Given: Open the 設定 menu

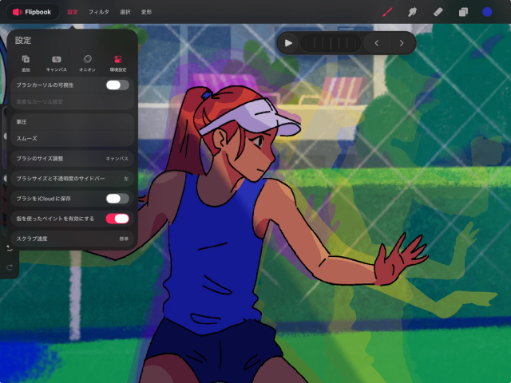Looking at the screenshot, I should pos(73,12).
